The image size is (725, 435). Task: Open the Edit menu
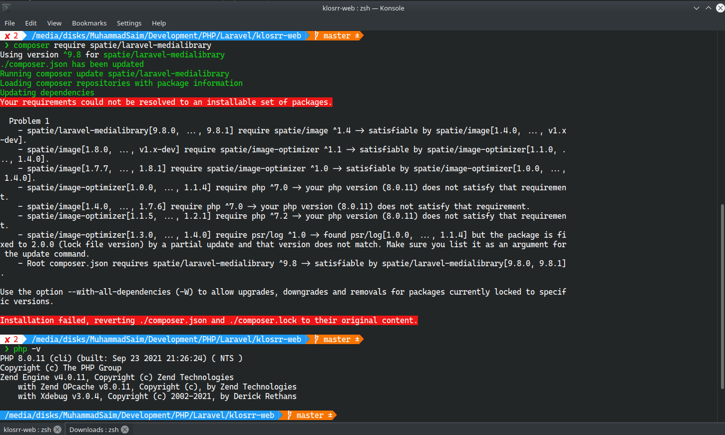[x=31, y=23]
